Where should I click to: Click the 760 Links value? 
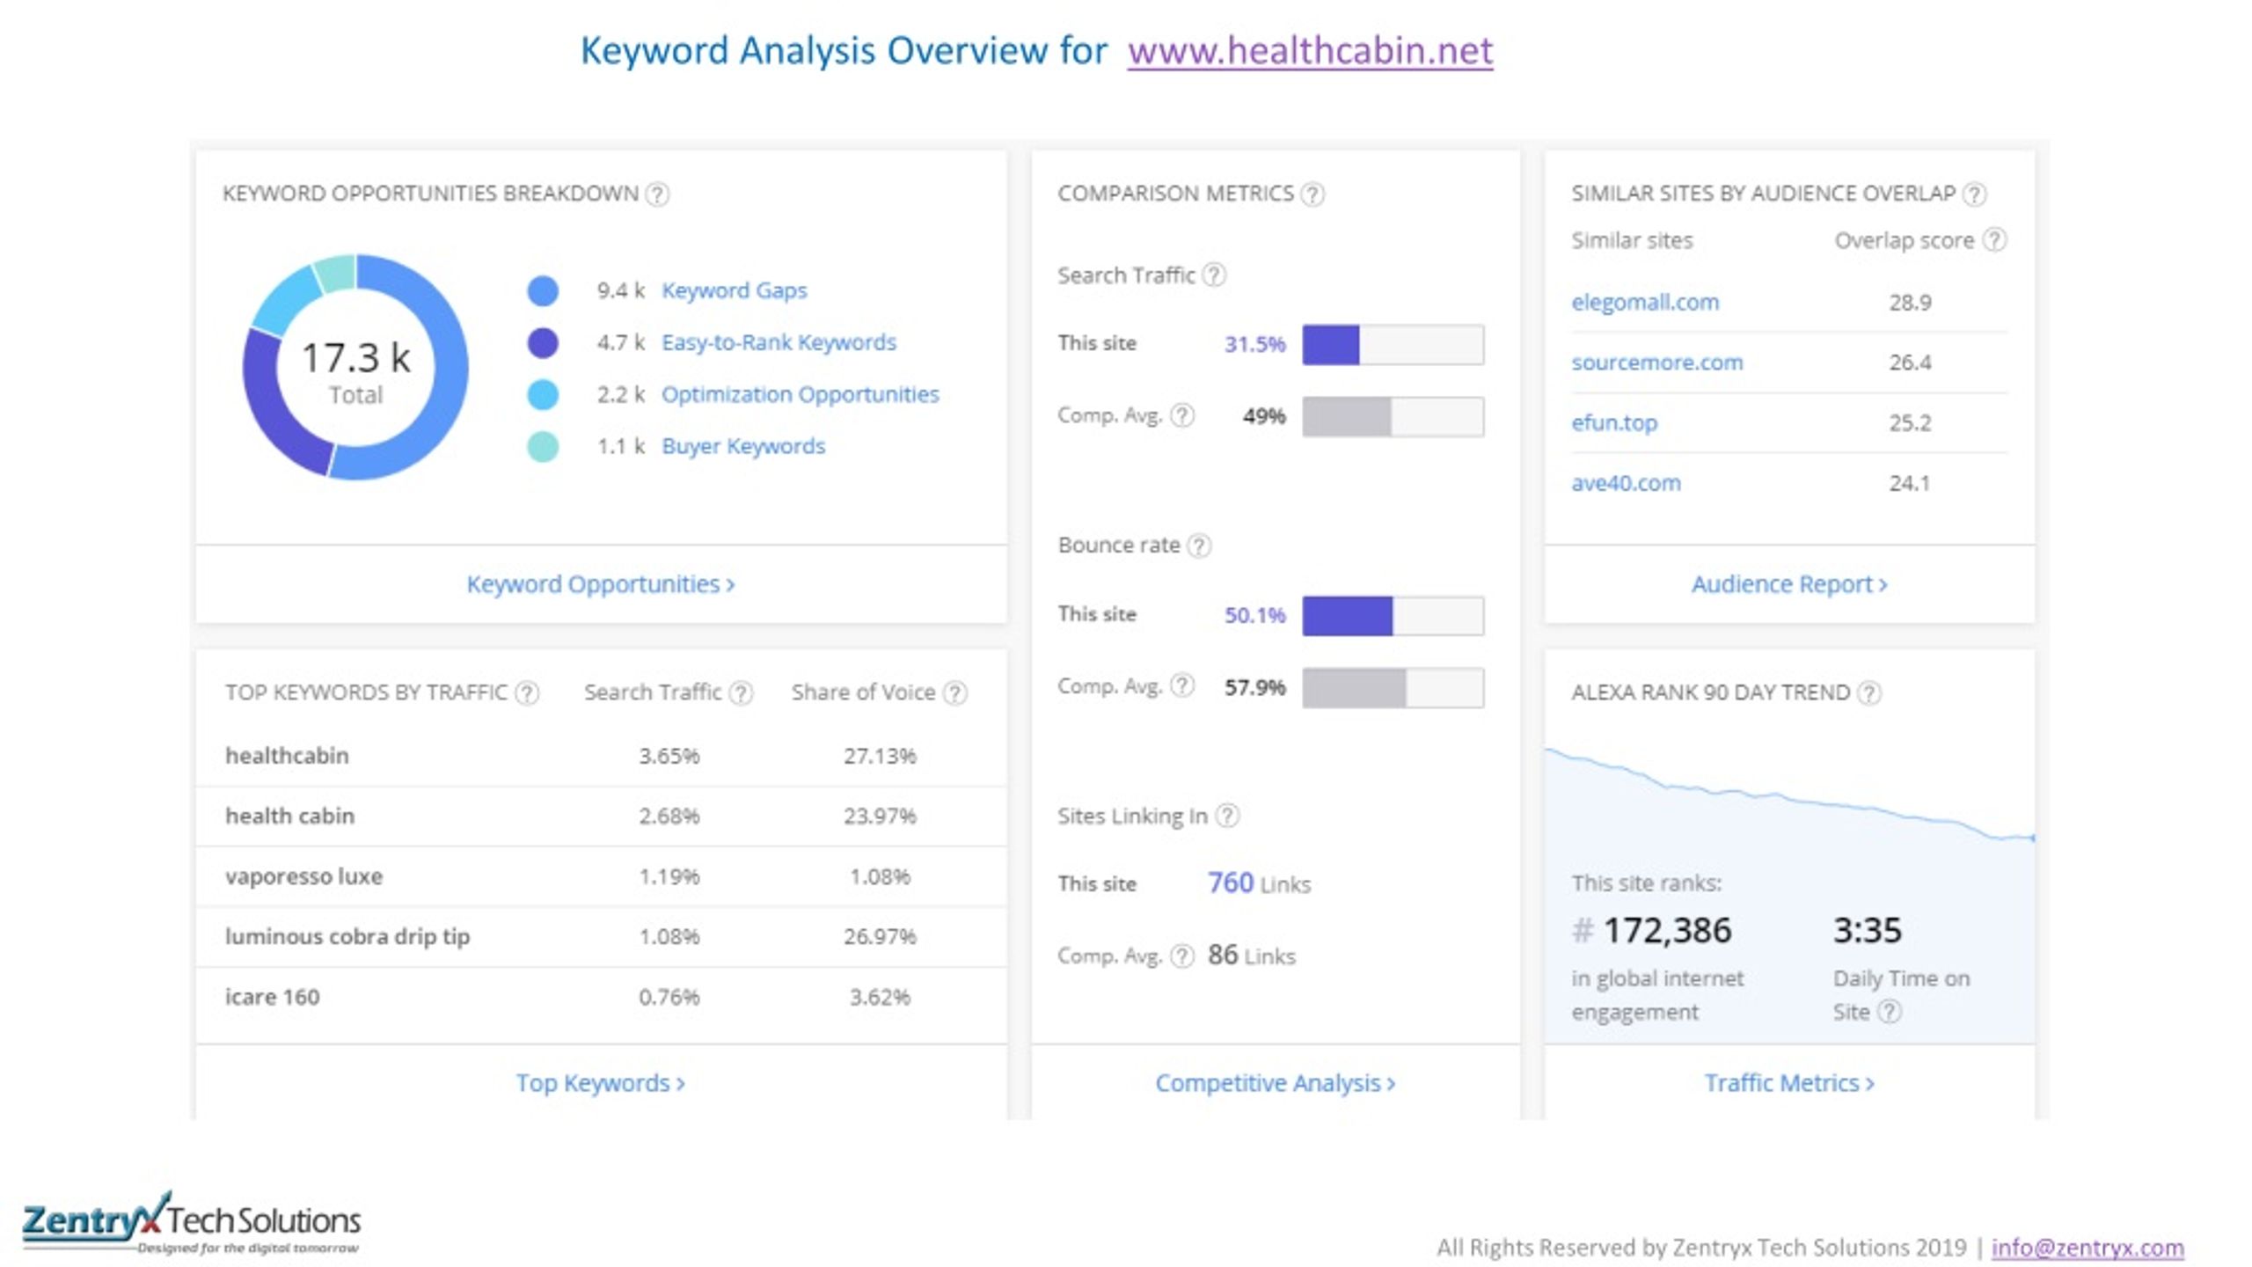[1259, 883]
